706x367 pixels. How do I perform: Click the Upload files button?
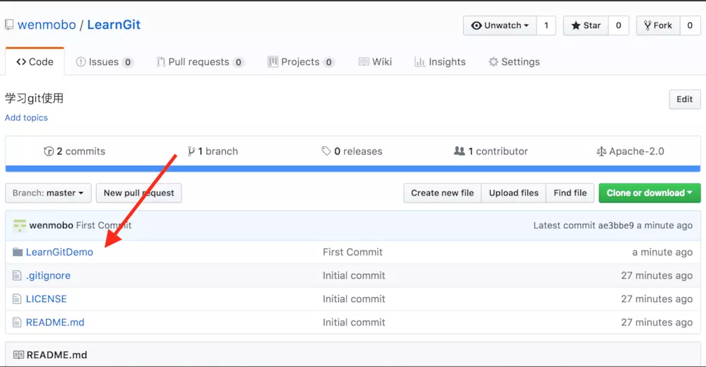click(x=513, y=193)
